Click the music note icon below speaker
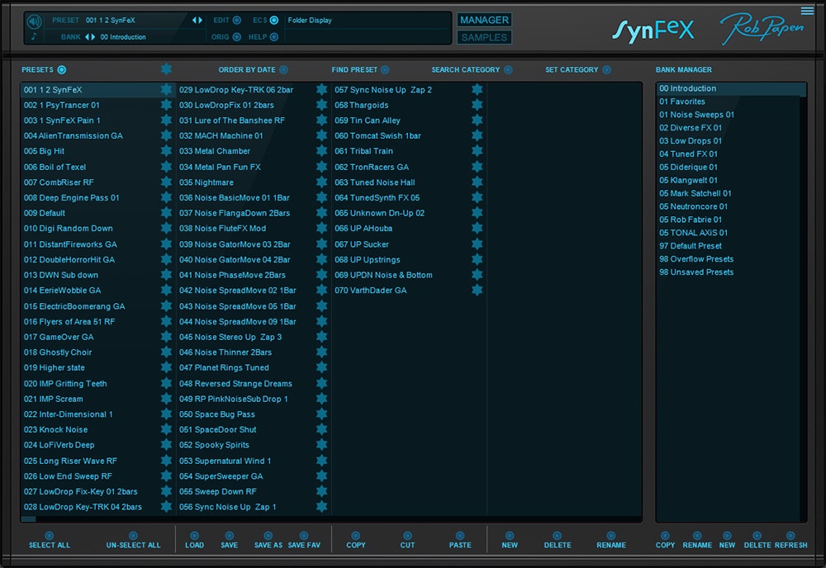The width and height of the screenshot is (826, 568). click(x=34, y=36)
